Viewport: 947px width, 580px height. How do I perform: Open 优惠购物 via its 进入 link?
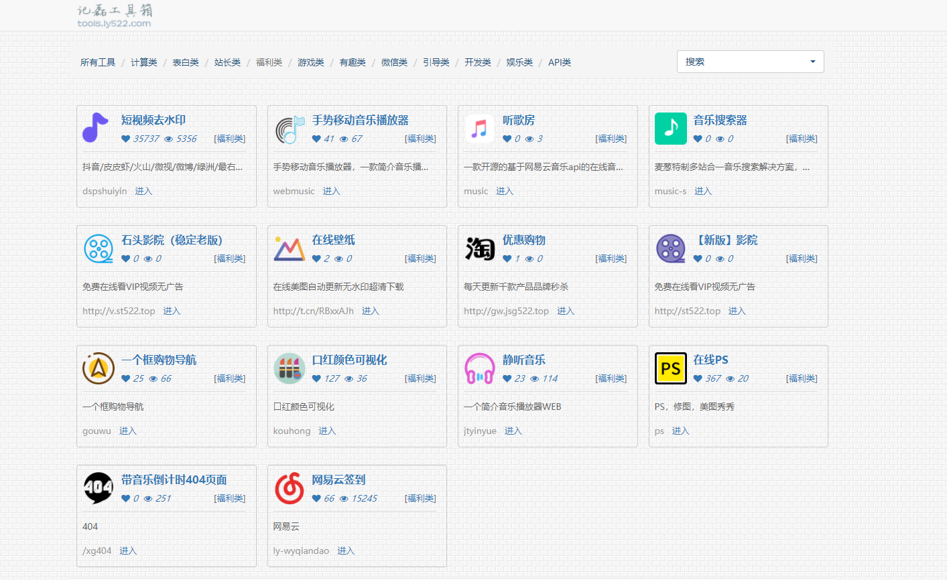click(565, 311)
